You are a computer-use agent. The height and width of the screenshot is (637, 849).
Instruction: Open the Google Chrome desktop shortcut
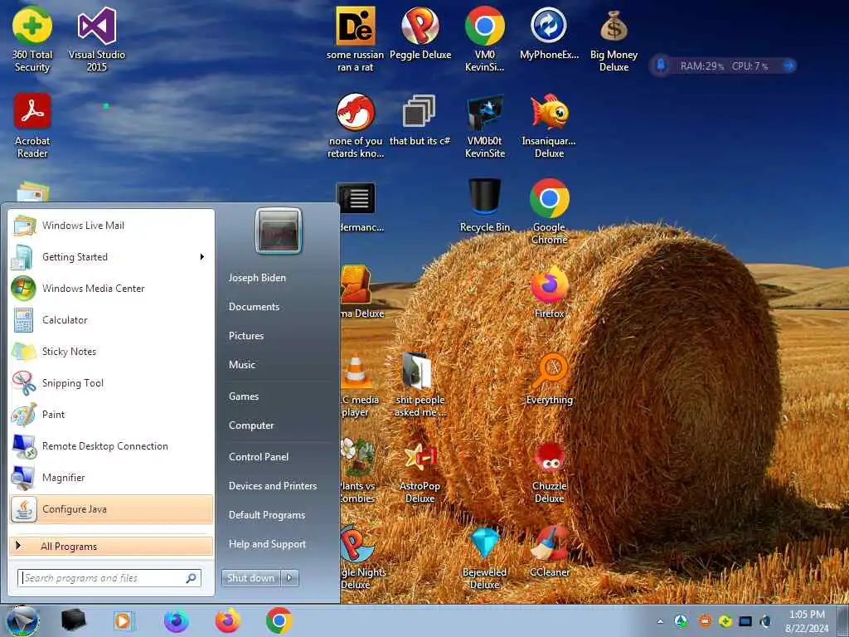549,212
